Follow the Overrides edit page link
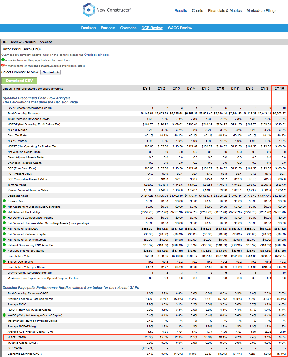 coord(97,55)
